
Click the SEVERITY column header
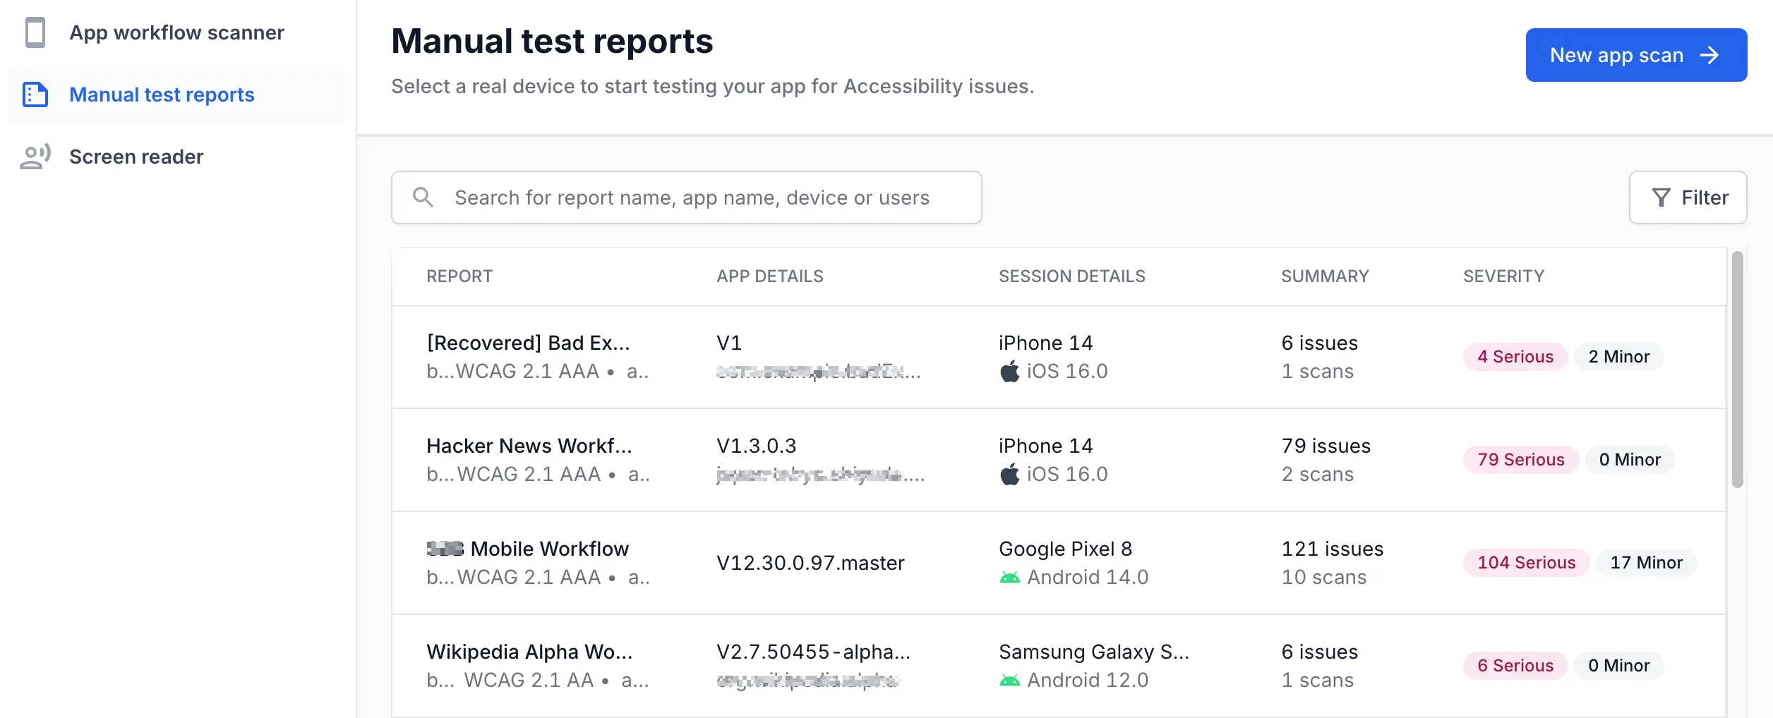1503,276
